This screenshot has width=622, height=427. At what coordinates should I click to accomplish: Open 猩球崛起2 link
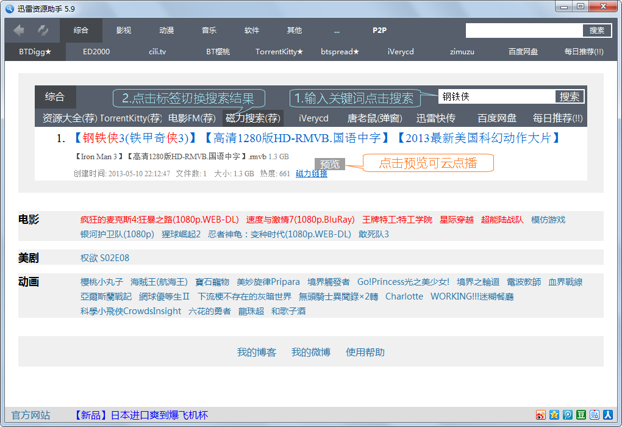[181, 234]
